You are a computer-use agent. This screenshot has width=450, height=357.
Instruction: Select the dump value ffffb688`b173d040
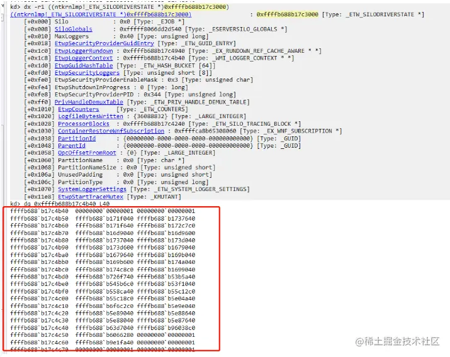[166, 240]
